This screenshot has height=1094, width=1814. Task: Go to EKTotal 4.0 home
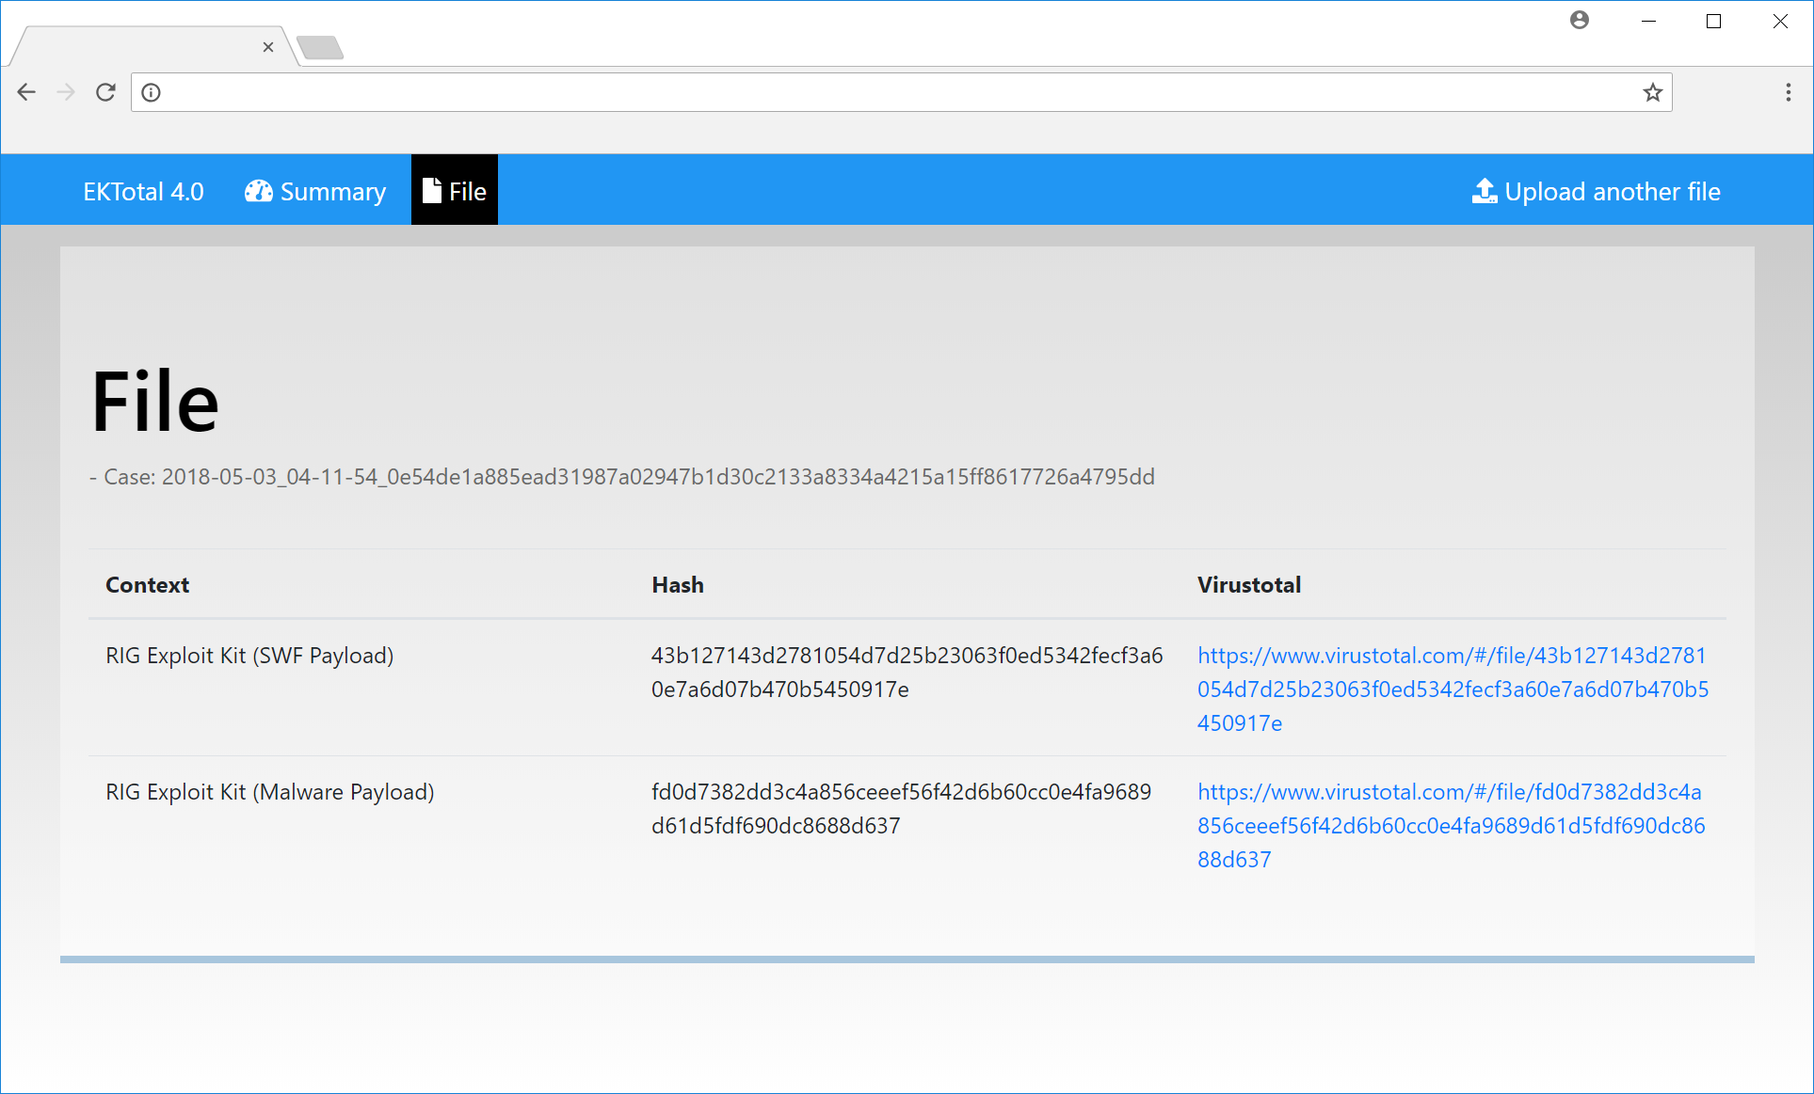click(143, 191)
